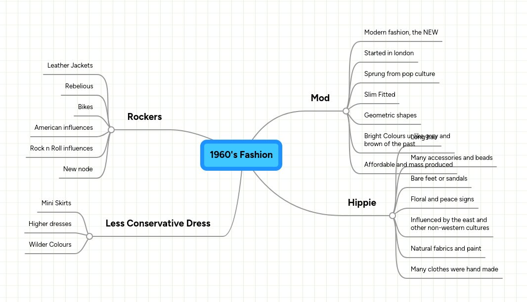This screenshot has height=302, width=527.
Task: Click the Wilder Colours node
Action: coord(50,244)
